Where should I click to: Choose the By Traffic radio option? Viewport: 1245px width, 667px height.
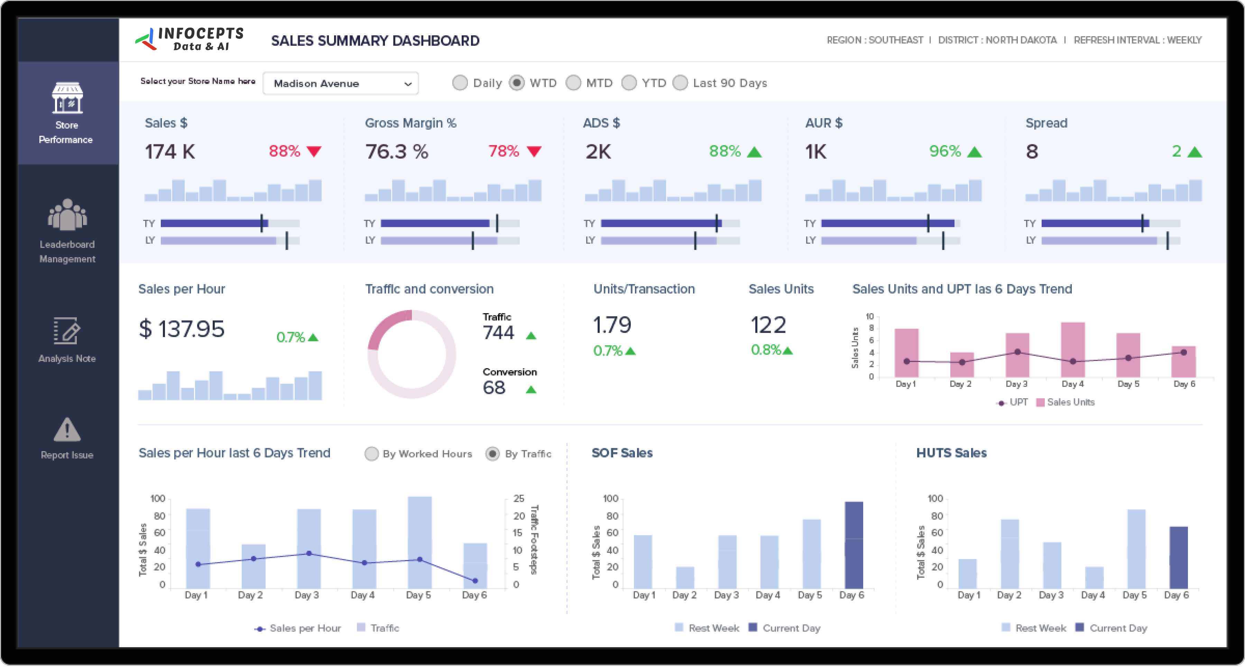pos(492,454)
